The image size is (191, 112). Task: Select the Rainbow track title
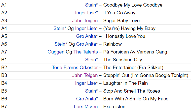pos(112,44)
